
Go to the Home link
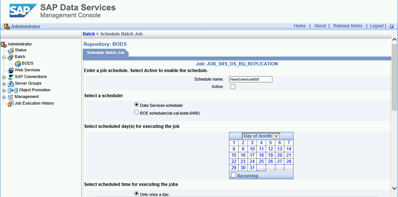pyautogui.click(x=299, y=26)
